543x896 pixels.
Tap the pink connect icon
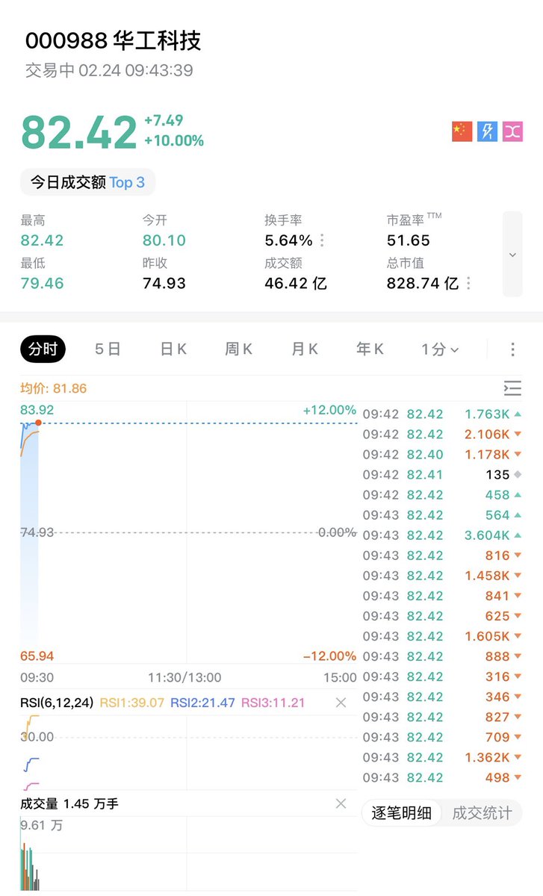click(512, 131)
